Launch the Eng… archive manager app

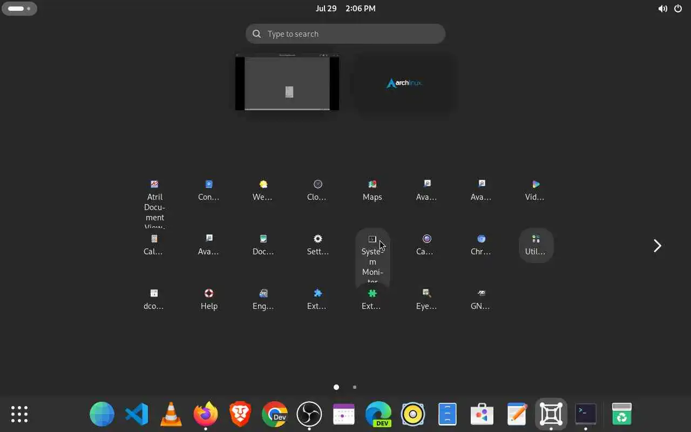point(263,300)
